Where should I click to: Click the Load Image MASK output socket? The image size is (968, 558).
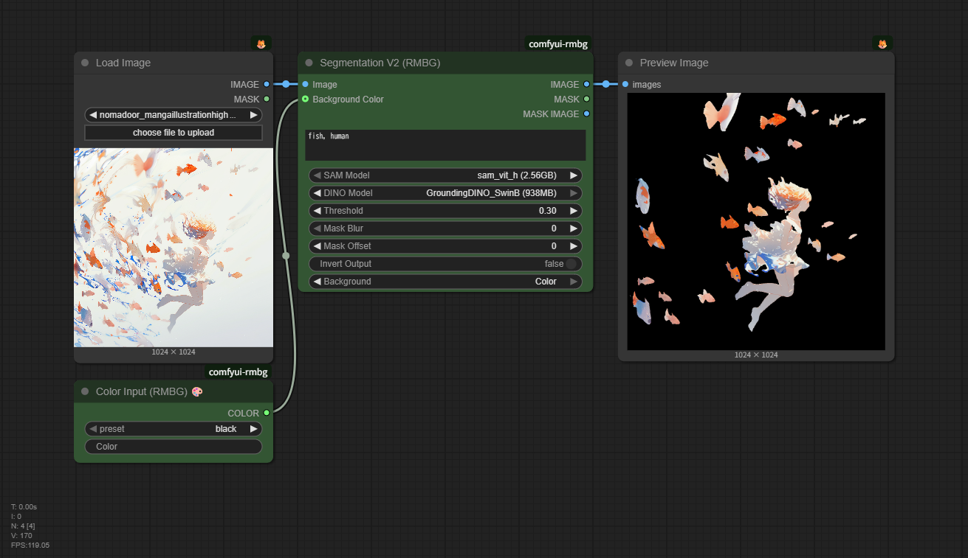coord(267,99)
